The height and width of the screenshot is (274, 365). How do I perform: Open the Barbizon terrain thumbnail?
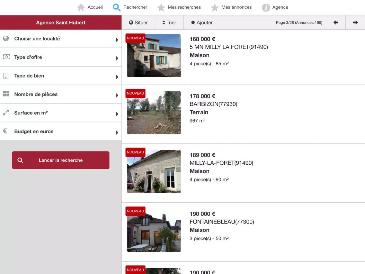click(x=154, y=113)
